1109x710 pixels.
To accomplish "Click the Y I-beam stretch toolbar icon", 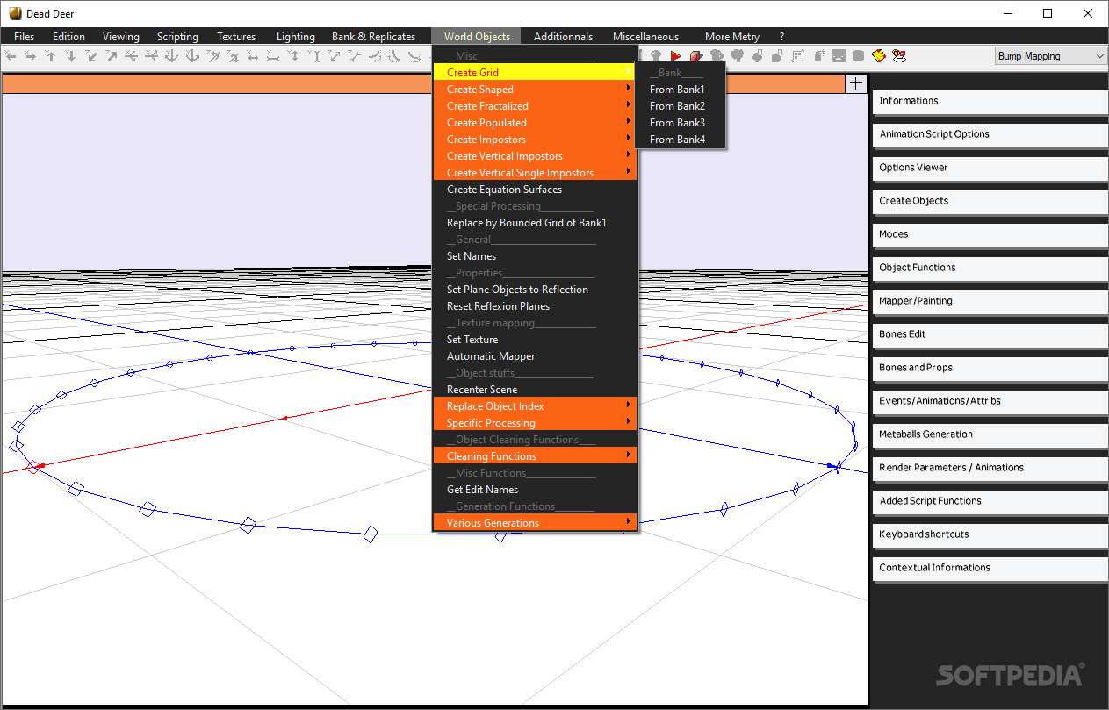I will tap(313, 55).
